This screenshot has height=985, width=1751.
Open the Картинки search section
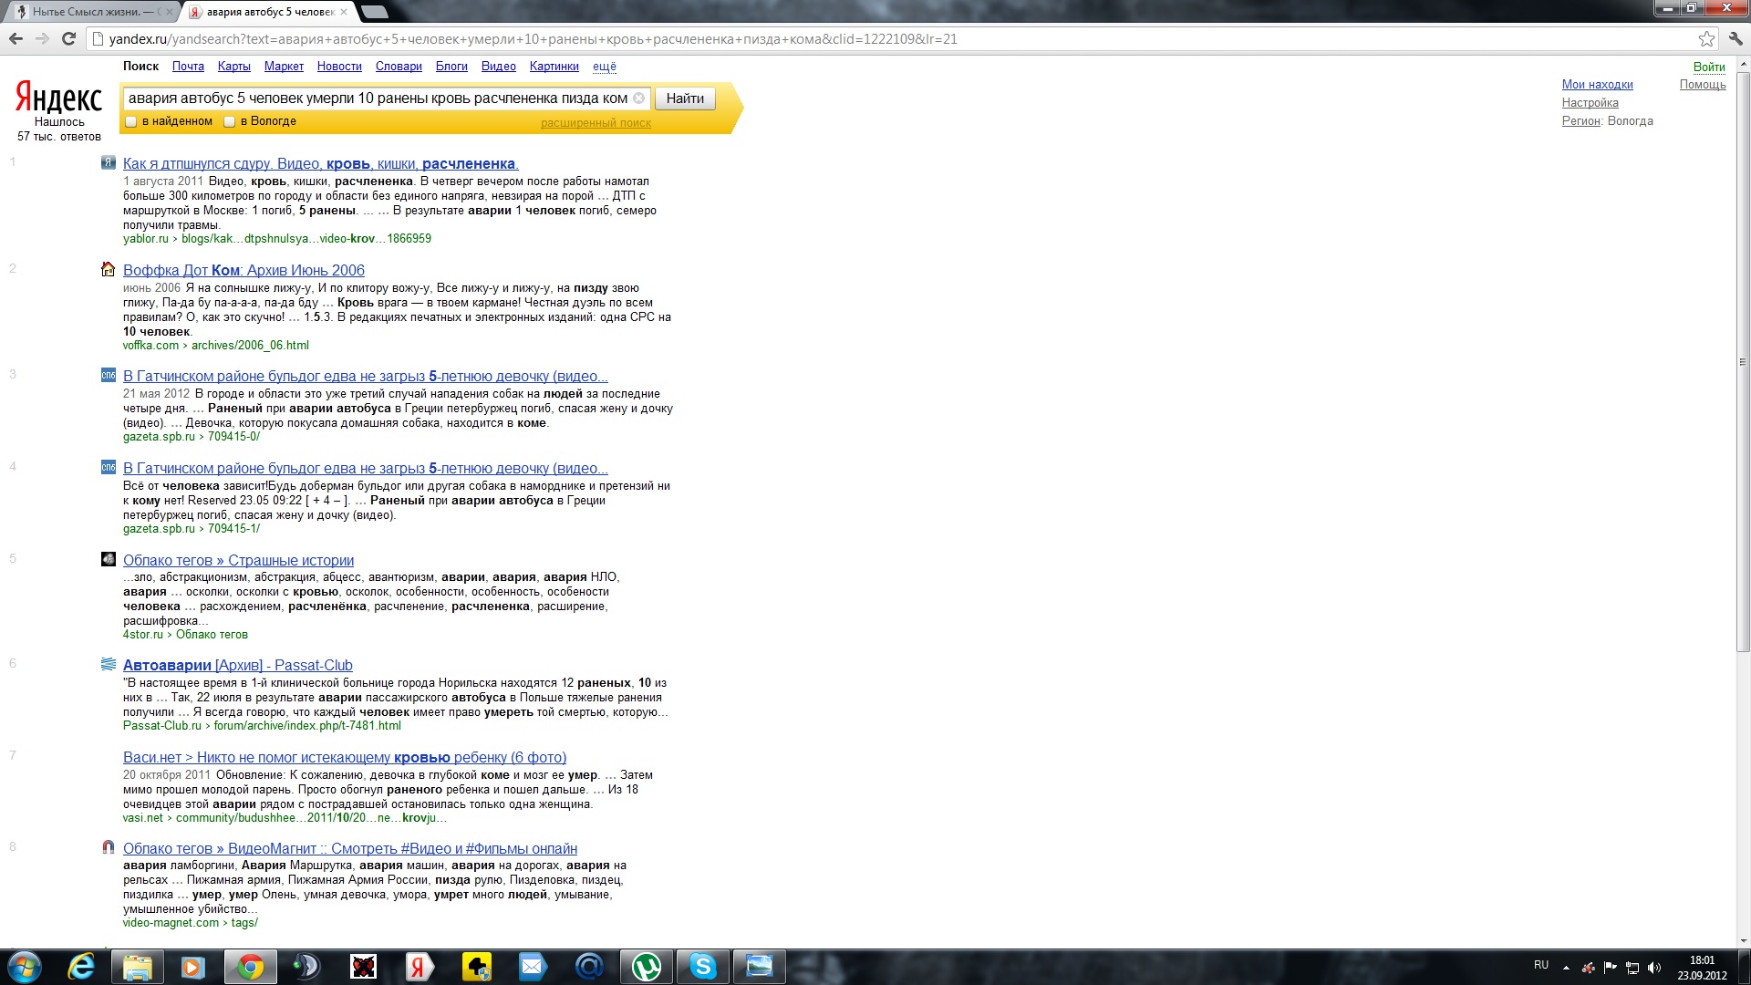pos(554,67)
